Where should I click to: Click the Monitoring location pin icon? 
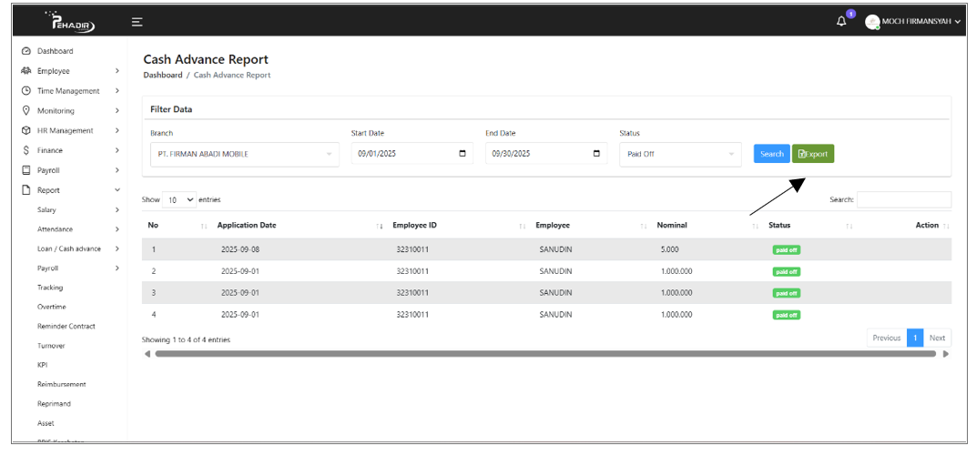(x=26, y=111)
